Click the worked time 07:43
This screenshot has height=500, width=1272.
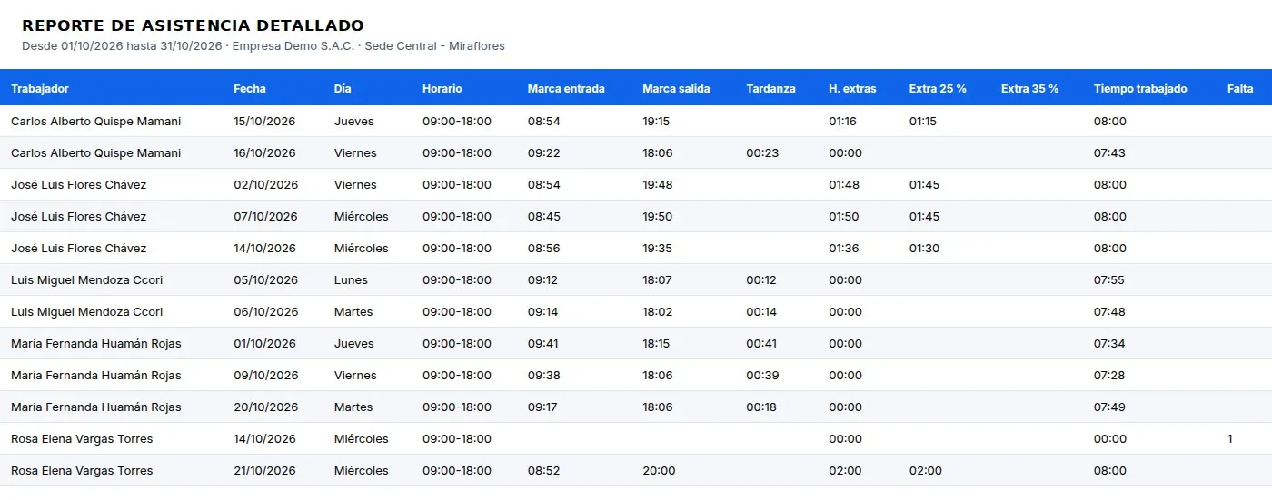[1109, 153]
